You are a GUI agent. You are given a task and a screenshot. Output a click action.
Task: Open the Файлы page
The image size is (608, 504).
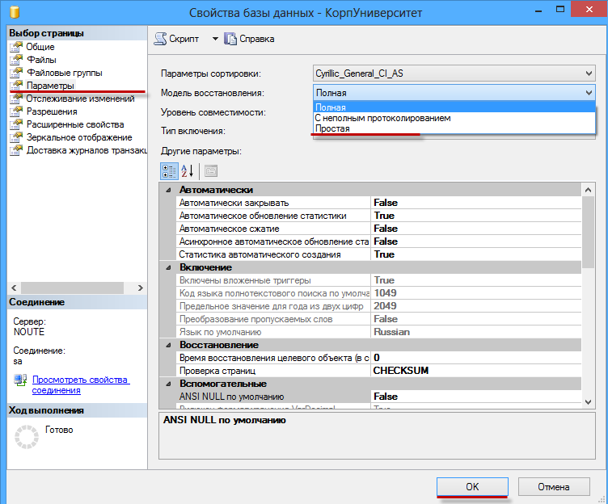[41, 60]
